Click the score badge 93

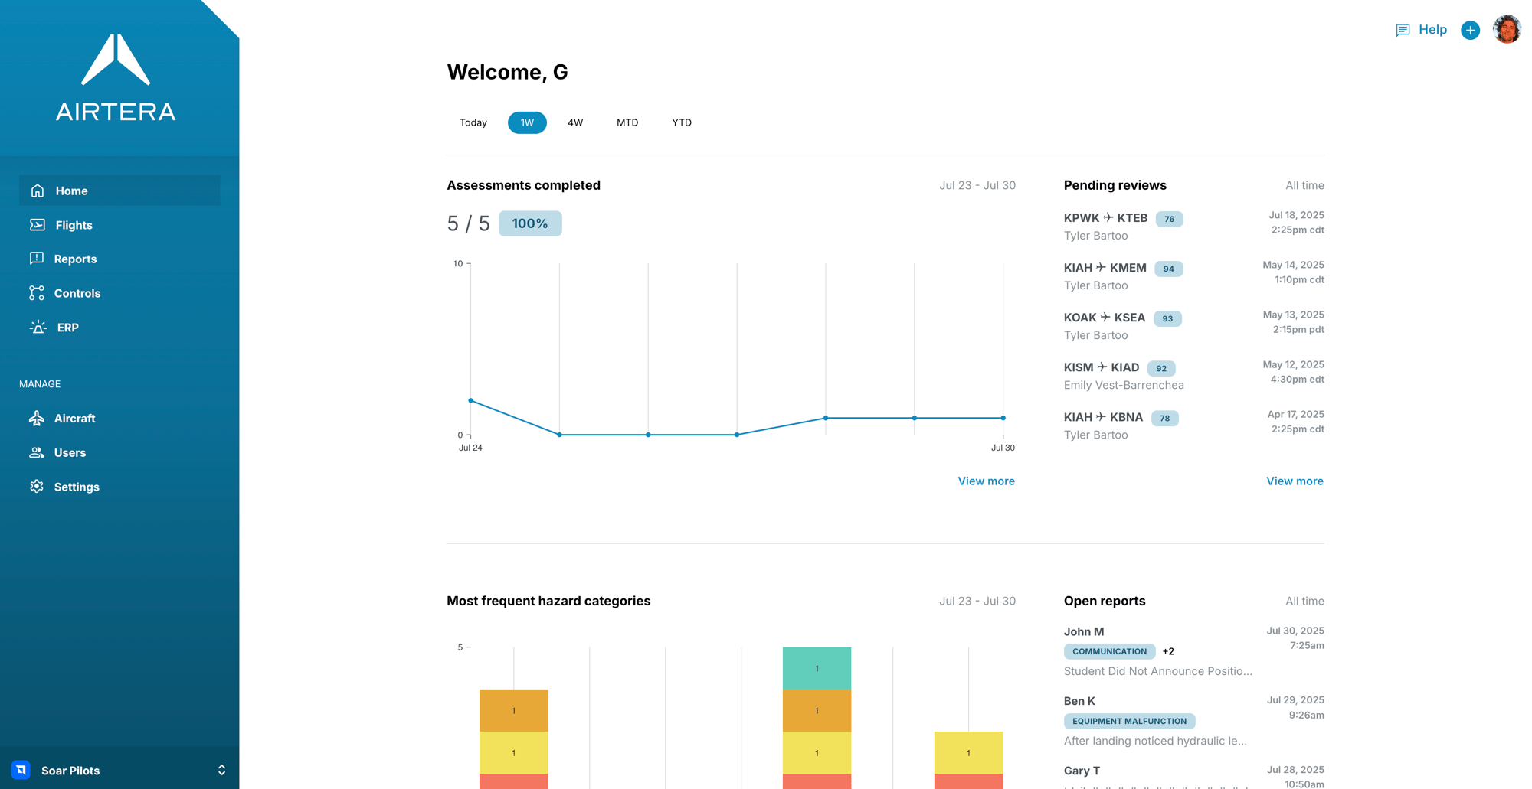(1167, 318)
